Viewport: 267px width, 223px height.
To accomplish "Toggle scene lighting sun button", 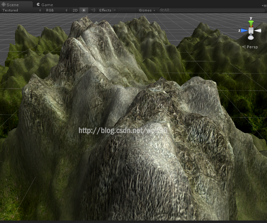I will 84,10.
